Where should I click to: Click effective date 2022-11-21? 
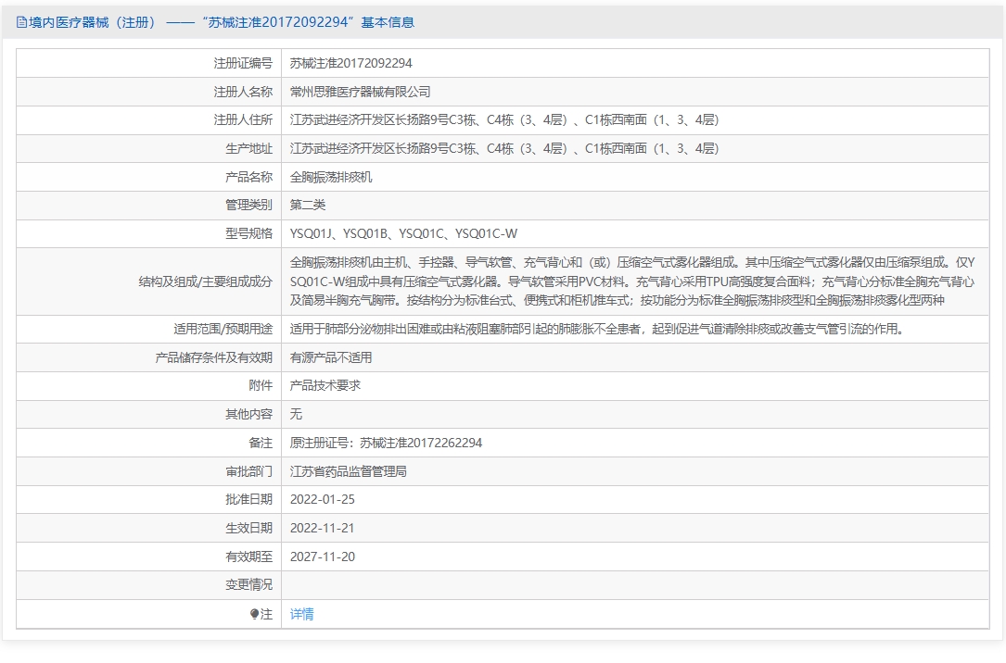pos(322,529)
